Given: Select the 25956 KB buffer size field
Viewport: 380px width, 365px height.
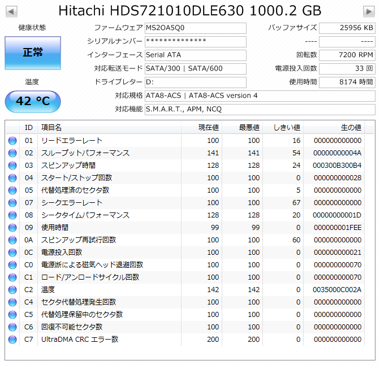Looking at the screenshot, I should (x=347, y=28).
